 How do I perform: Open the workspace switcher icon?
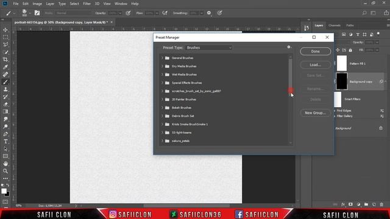coord(373,13)
